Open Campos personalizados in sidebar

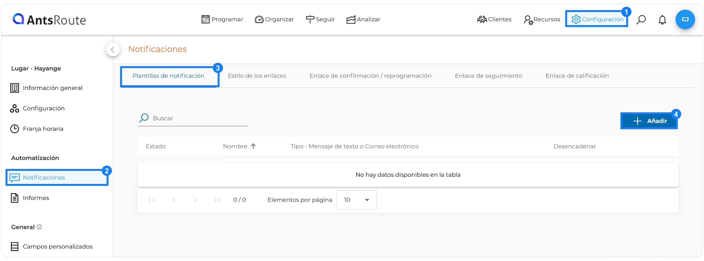click(58, 247)
